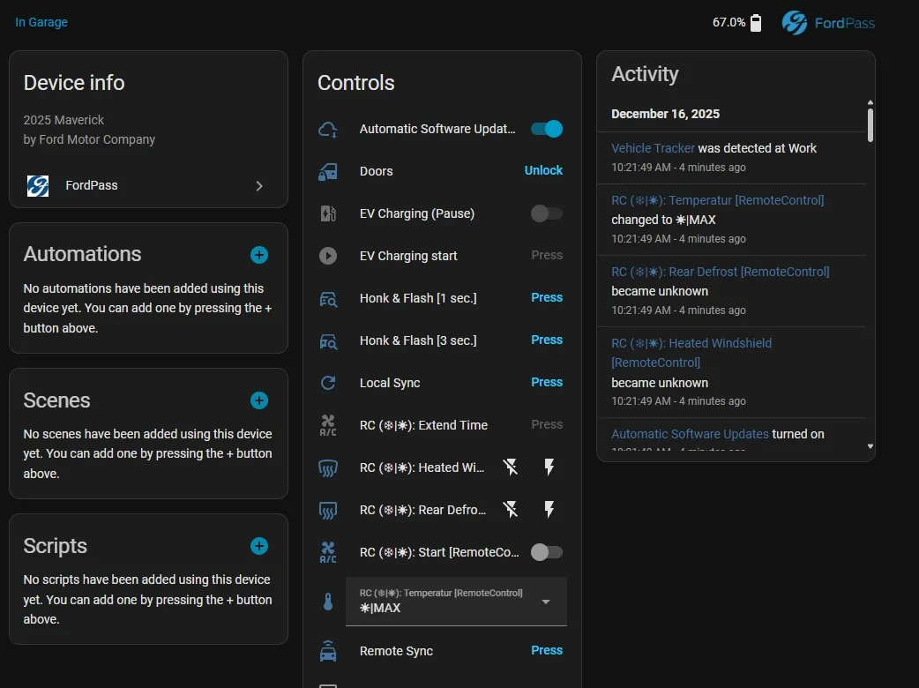Click the EV Charging (Pause) label
This screenshot has width=919, height=688.
click(417, 214)
